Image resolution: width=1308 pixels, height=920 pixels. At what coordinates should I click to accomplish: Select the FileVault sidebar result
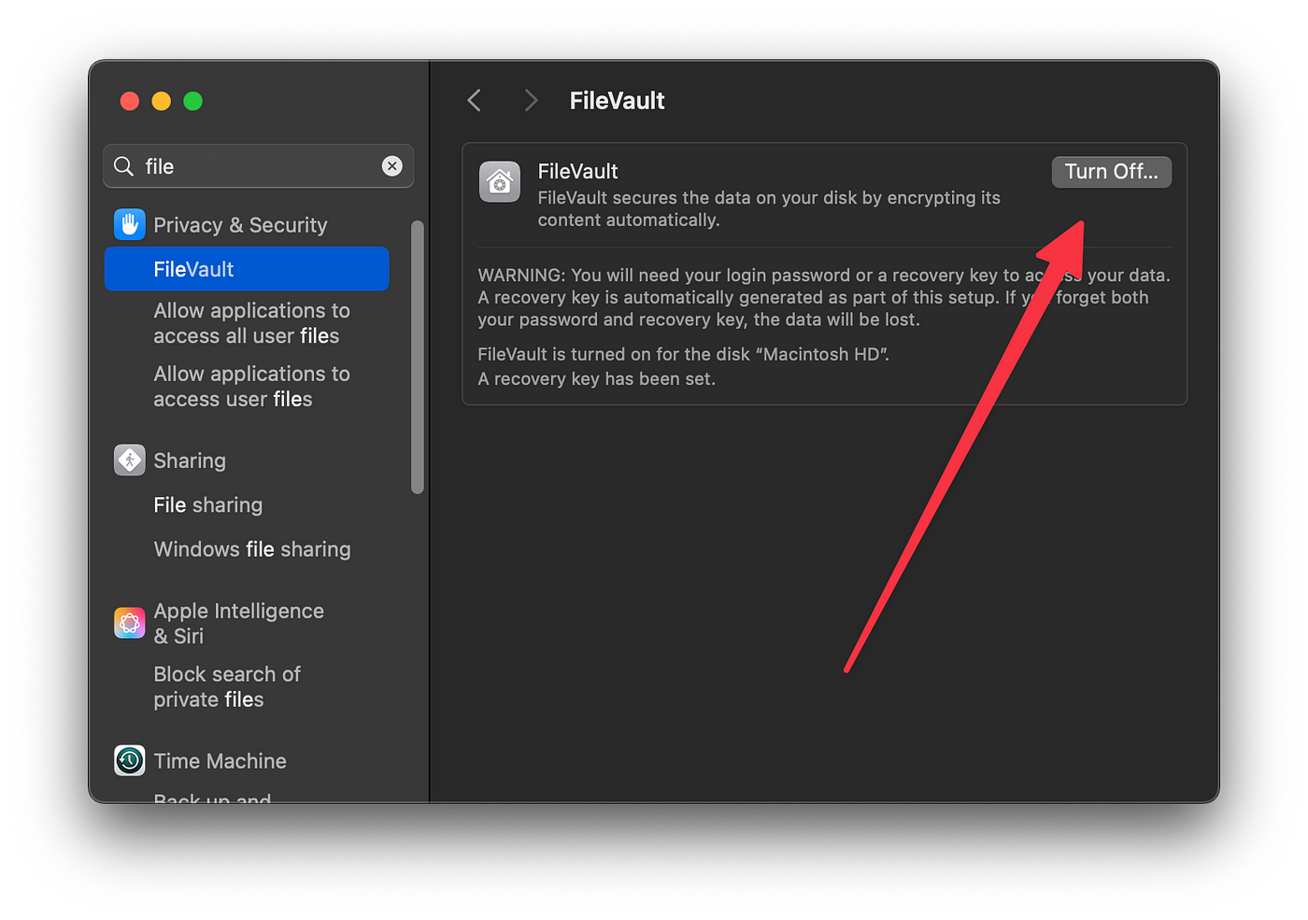point(247,269)
